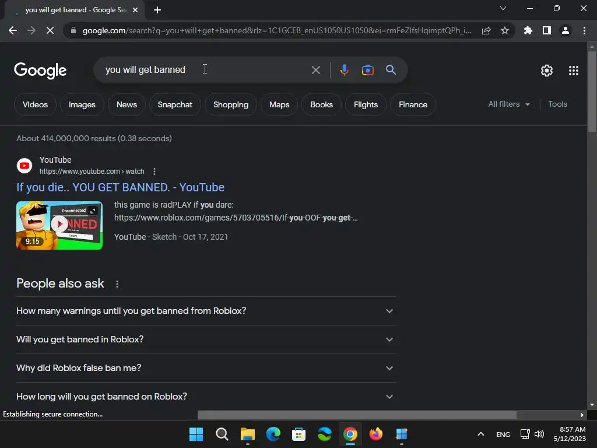Submit search with magnifier icon
Screen dimensions: 597x448
click(391, 70)
